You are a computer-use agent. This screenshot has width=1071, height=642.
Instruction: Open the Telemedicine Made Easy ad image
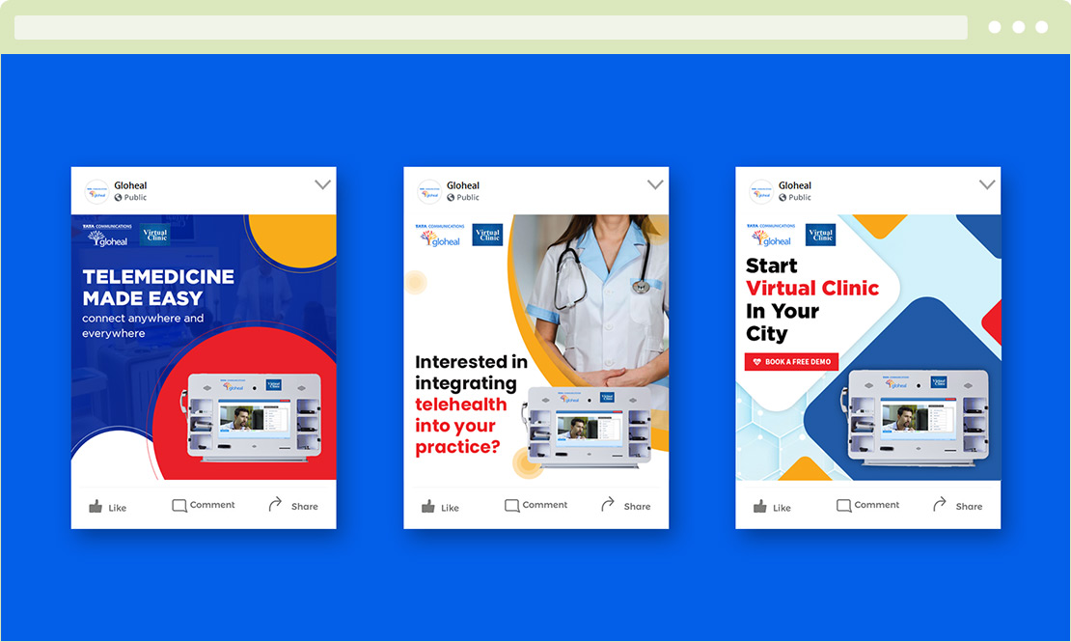pyautogui.click(x=204, y=348)
